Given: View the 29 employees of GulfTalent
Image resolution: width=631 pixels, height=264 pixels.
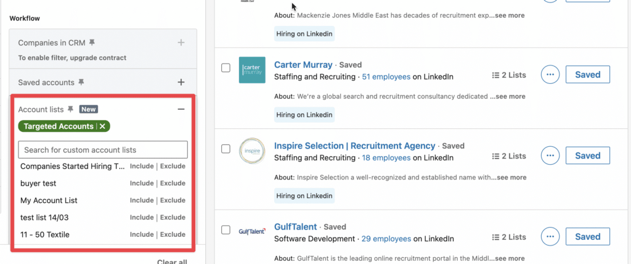Looking at the screenshot, I should (x=386, y=239).
